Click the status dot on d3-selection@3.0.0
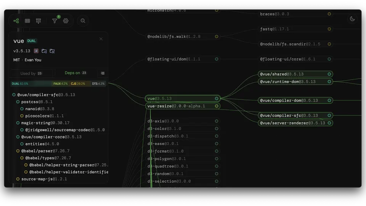The width and height of the screenshot is (366, 206). click(217, 181)
